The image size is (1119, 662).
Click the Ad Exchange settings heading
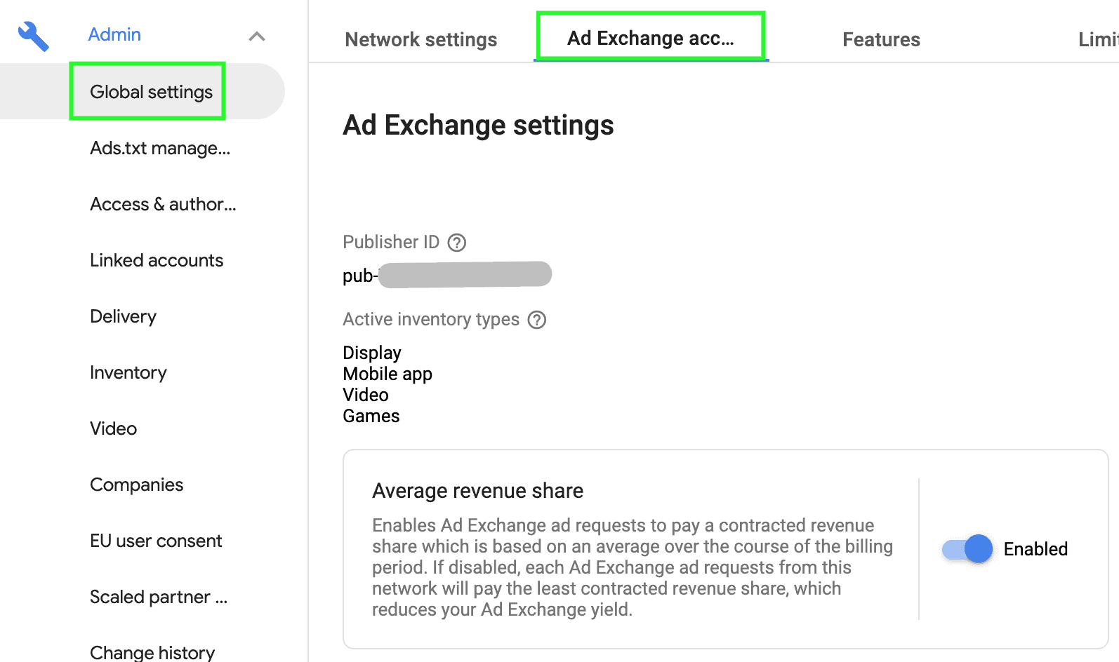pyautogui.click(x=478, y=126)
